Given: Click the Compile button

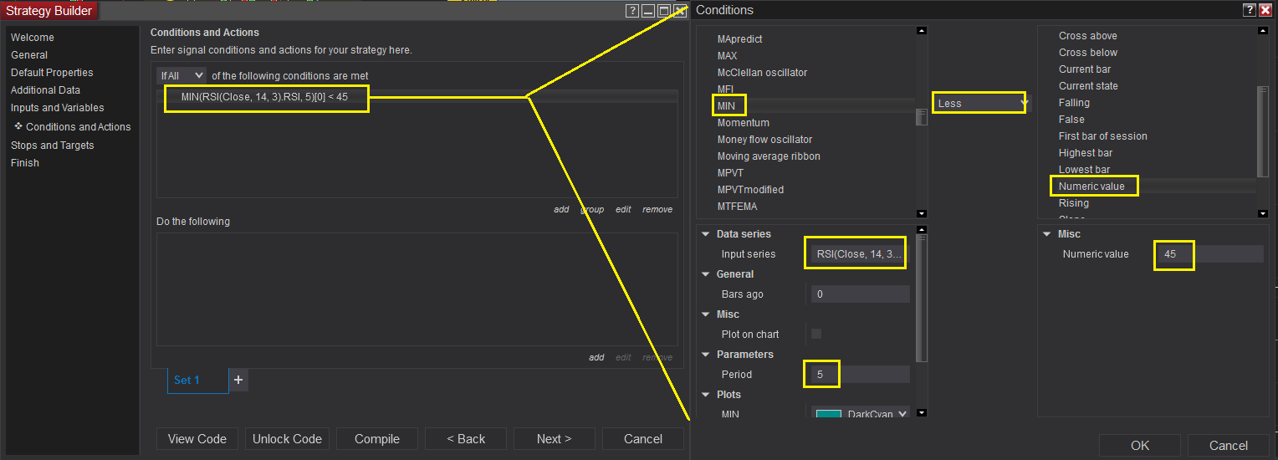Looking at the screenshot, I should (x=377, y=439).
